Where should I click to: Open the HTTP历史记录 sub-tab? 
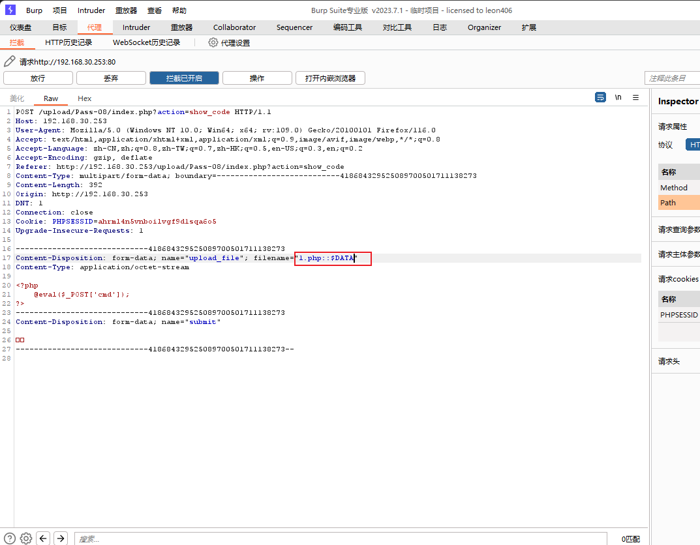coord(68,42)
